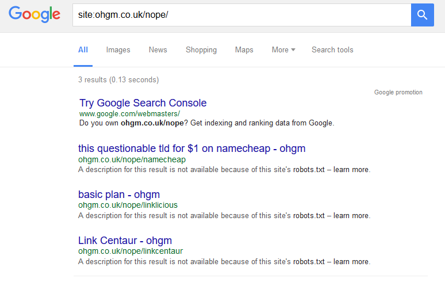Open the Try Google Search Console link
The height and width of the screenshot is (282, 445).
coord(143,103)
